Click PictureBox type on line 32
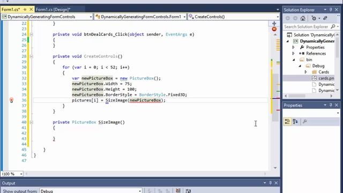The image size is (343, 193). click(x=141, y=78)
